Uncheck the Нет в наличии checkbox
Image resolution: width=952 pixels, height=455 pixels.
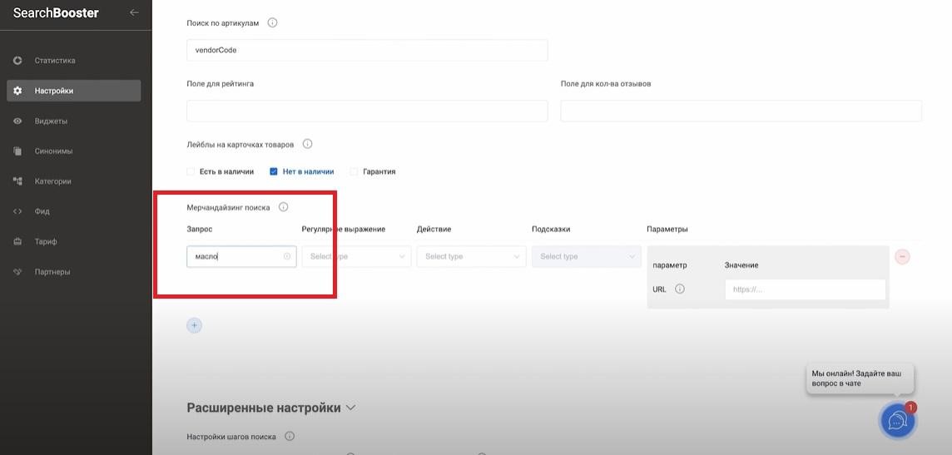pyautogui.click(x=274, y=171)
